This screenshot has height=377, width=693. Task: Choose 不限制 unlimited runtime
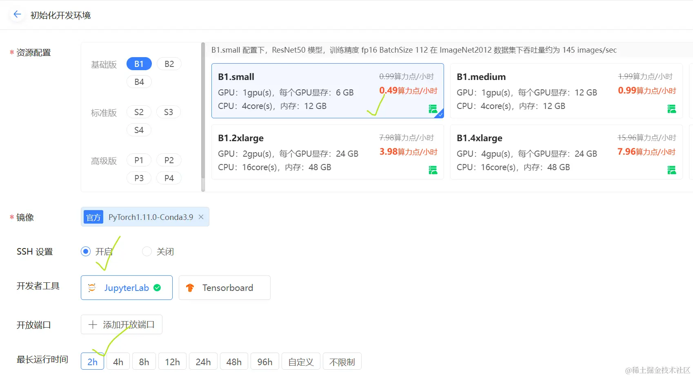(x=342, y=361)
